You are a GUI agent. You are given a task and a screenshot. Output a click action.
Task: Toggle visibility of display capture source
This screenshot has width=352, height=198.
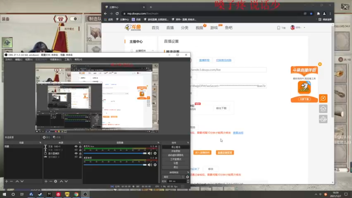76,154
